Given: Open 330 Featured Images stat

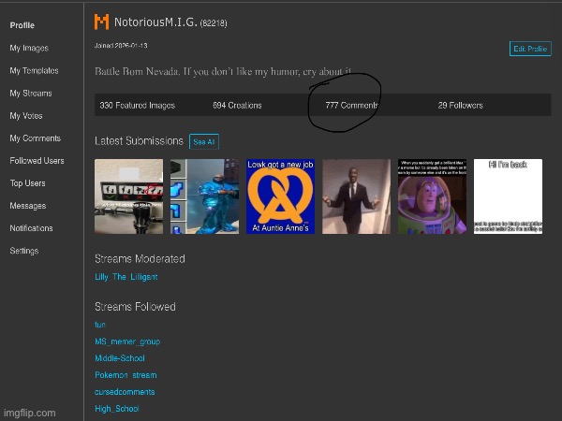Looking at the screenshot, I should pyautogui.click(x=138, y=105).
